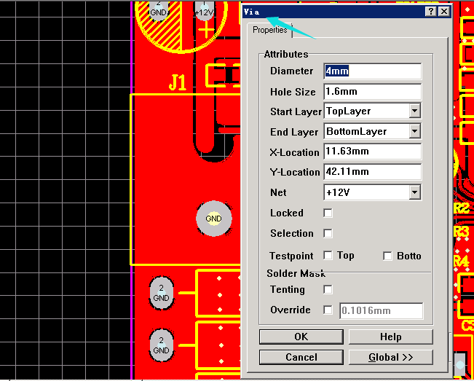Switch to the Properties tab
Viewport: 474px width, 381px height.
[x=269, y=30]
